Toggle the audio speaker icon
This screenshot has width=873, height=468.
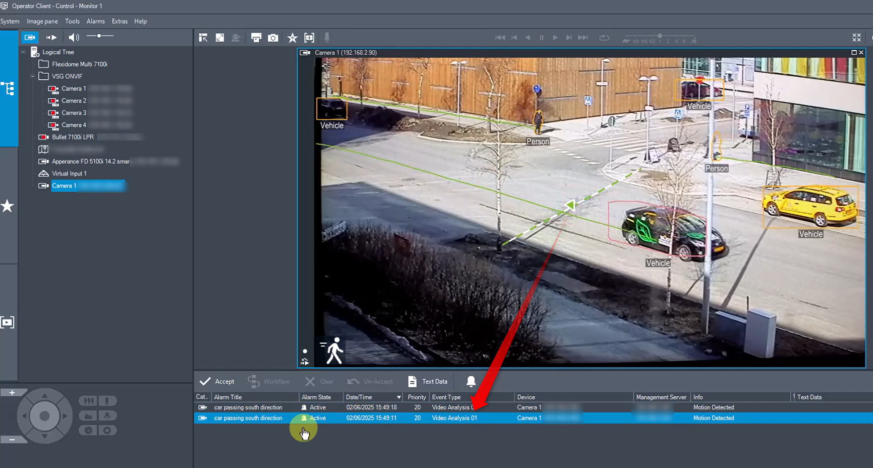point(74,37)
